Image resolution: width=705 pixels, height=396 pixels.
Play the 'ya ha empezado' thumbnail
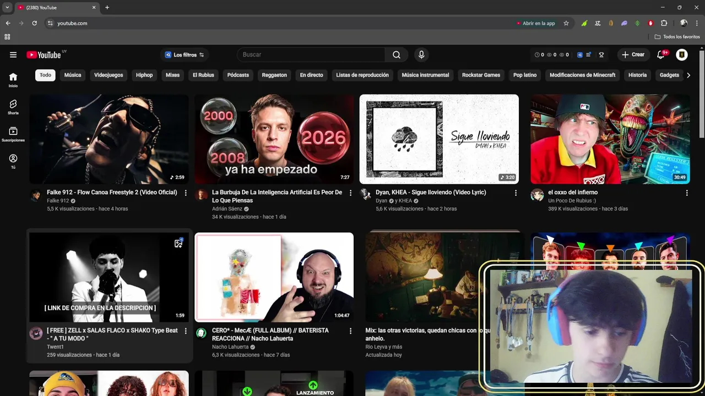[x=274, y=139]
